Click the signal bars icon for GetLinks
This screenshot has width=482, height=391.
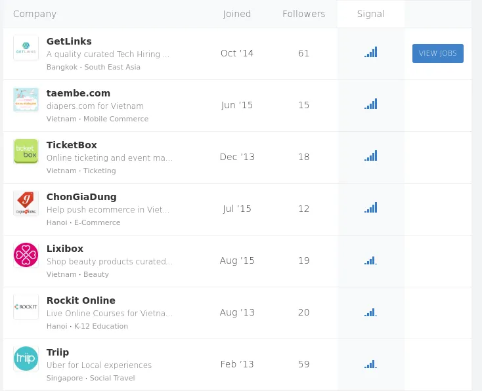[370, 52]
